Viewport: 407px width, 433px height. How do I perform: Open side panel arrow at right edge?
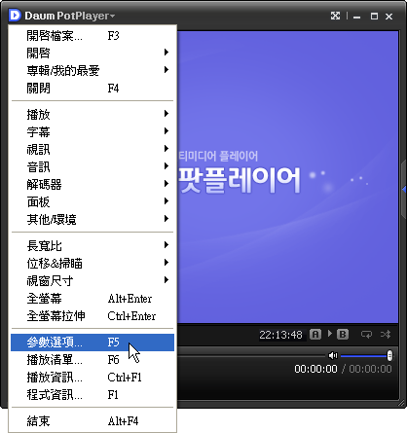tap(404, 189)
